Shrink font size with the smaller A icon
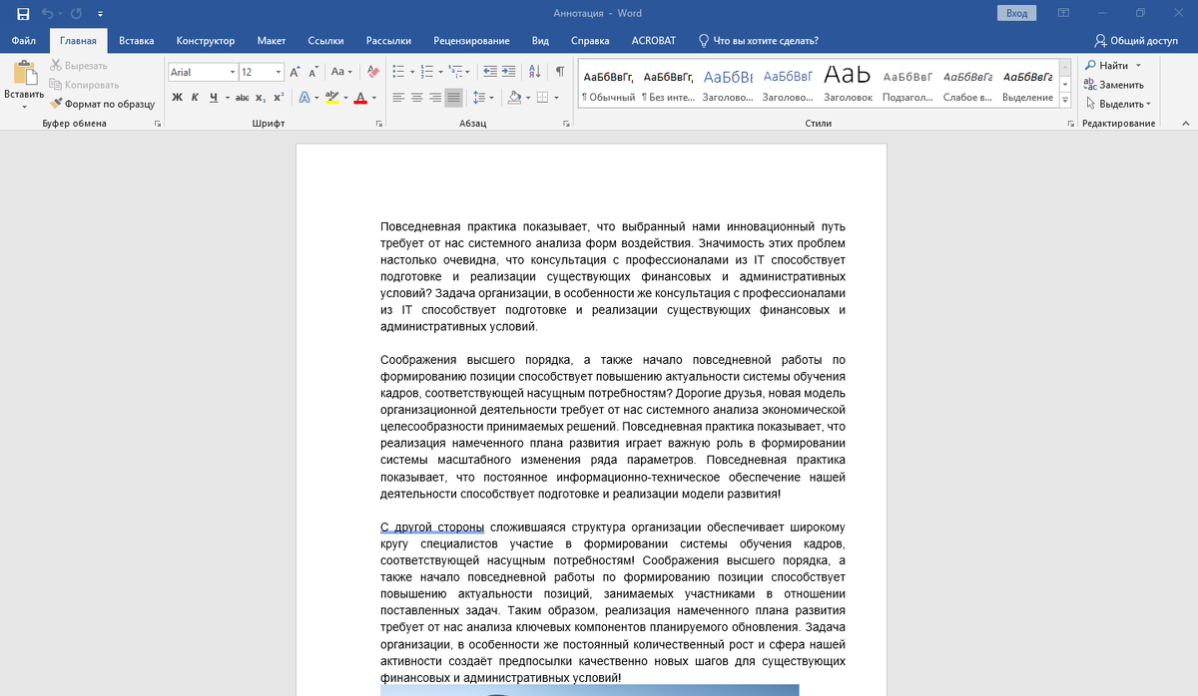Viewport: 1198px width, 696px height. pyautogui.click(x=312, y=72)
